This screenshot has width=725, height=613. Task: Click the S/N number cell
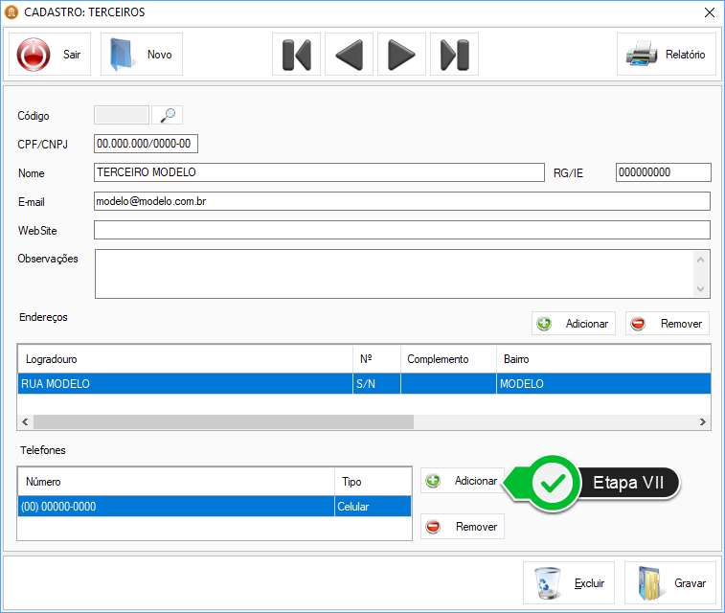[x=376, y=384]
